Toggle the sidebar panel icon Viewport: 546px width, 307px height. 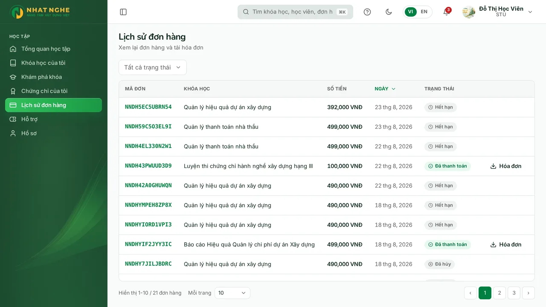point(123,12)
